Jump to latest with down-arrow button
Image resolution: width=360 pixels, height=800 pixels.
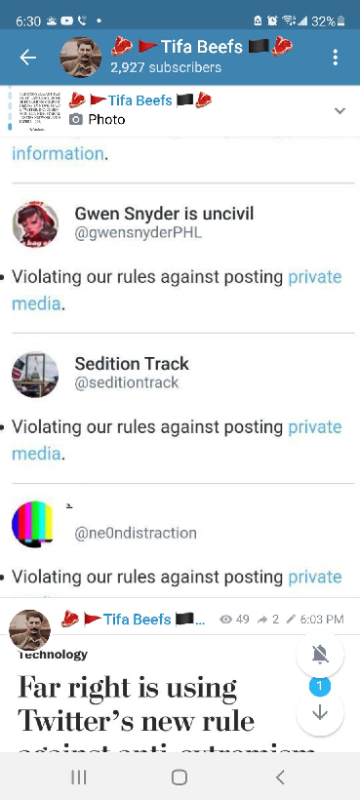pyautogui.click(x=320, y=712)
